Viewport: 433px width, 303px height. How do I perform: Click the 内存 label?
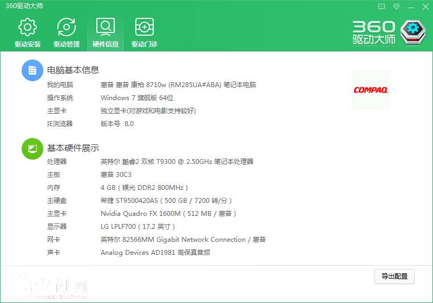click(x=53, y=188)
